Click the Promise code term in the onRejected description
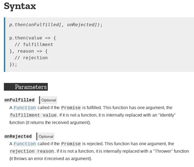 pos(71,144)
